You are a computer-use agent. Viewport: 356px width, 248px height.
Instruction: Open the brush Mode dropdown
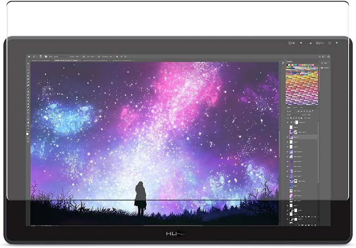tap(61, 57)
